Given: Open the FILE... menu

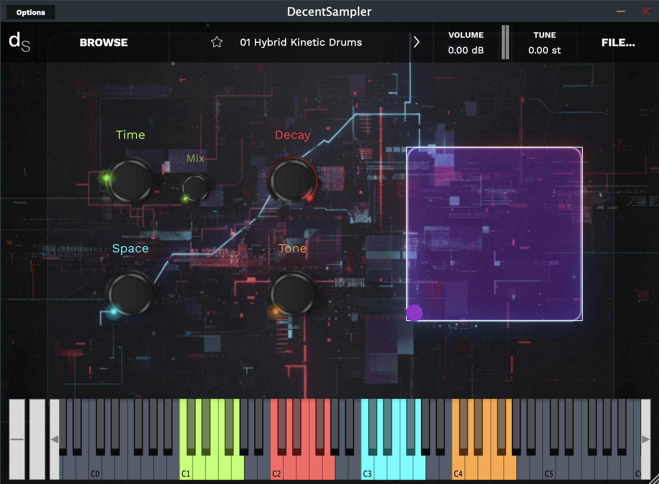Looking at the screenshot, I should tap(618, 43).
